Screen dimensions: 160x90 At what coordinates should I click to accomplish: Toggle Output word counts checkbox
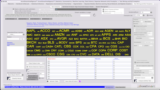[134, 26]
